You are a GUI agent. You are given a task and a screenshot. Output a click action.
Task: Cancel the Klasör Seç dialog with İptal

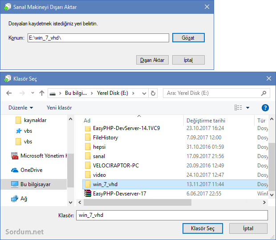(x=248, y=228)
